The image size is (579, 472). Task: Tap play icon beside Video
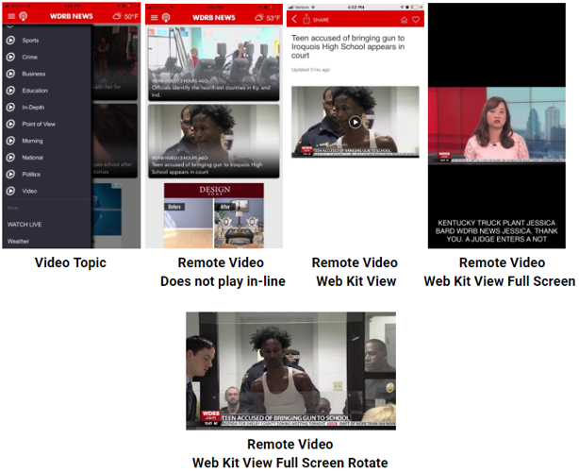pos(10,191)
